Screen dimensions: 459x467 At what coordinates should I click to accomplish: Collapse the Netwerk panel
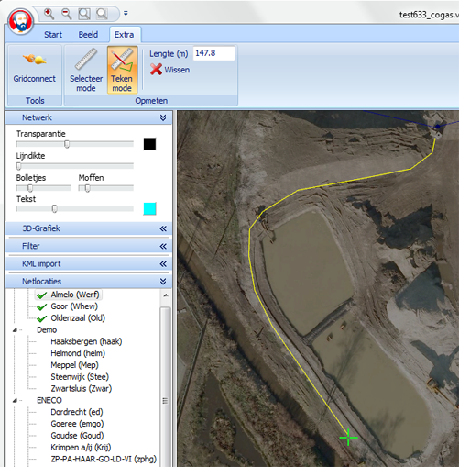163,117
